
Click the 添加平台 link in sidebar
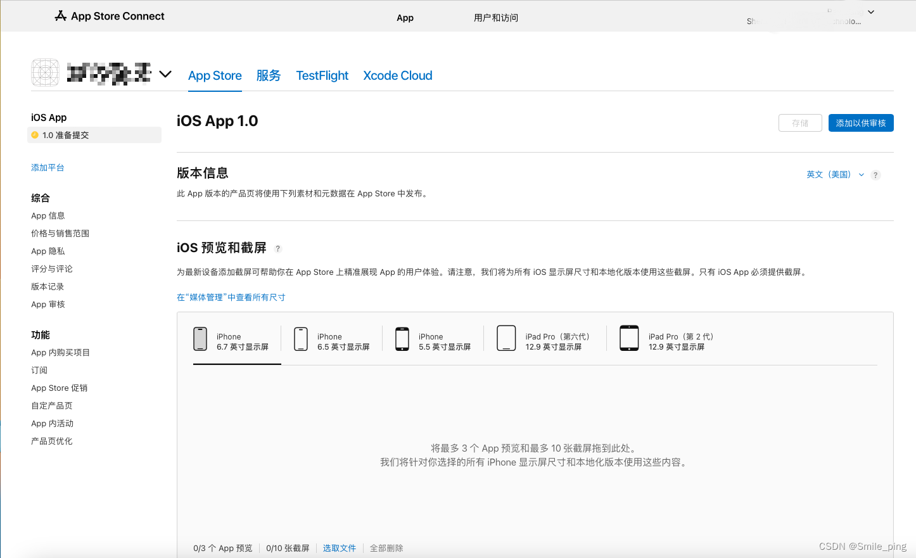[48, 168]
